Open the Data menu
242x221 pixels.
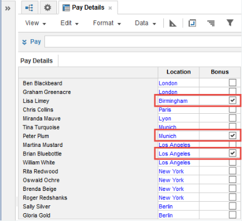[x=145, y=23]
